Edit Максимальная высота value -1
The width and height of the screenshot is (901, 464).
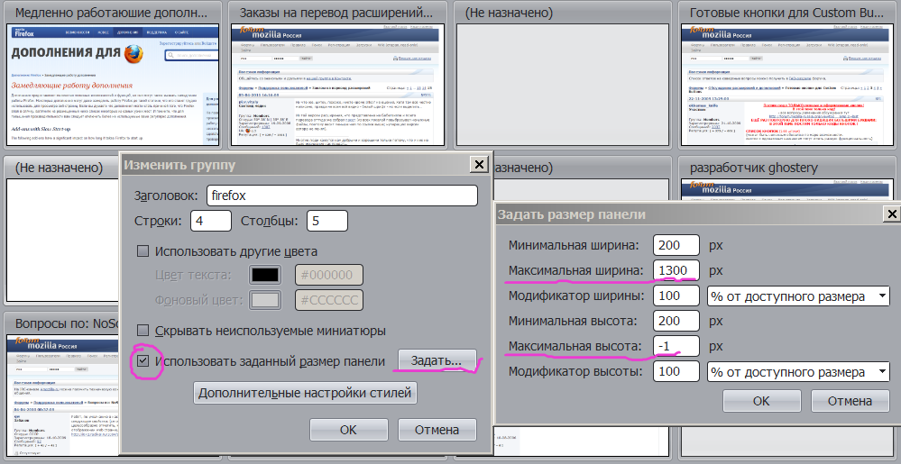click(x=676, y=346)
